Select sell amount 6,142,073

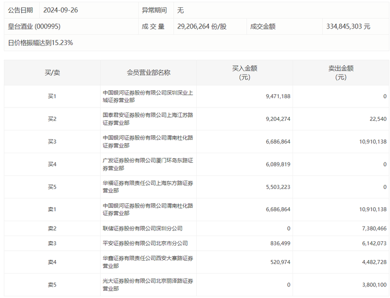[x=374, y=243]
